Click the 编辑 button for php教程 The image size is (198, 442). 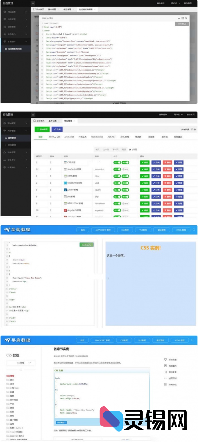[145, 196]
